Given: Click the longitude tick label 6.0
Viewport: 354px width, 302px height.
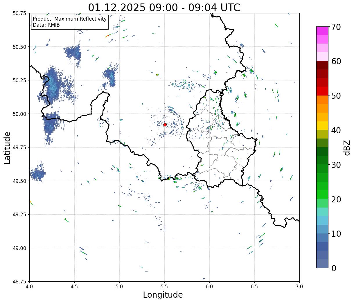Looking at the screenshot, I should click(x=209, y=287).
